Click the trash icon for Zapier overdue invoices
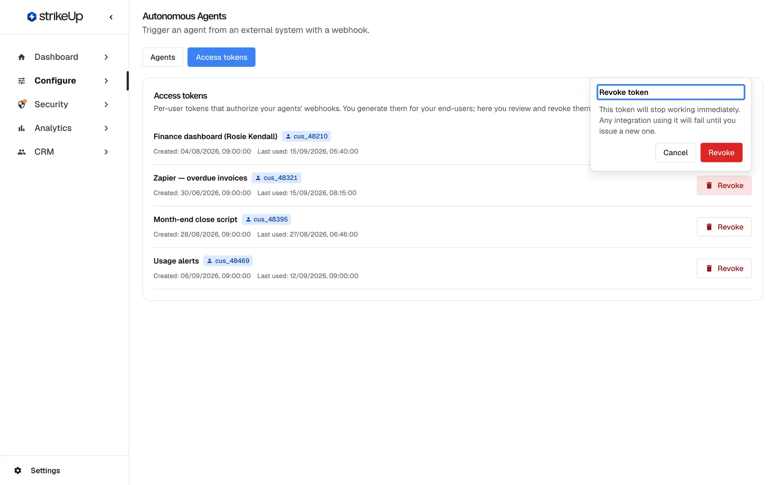Viewport: 776px width, 485px height. point(709,185)
